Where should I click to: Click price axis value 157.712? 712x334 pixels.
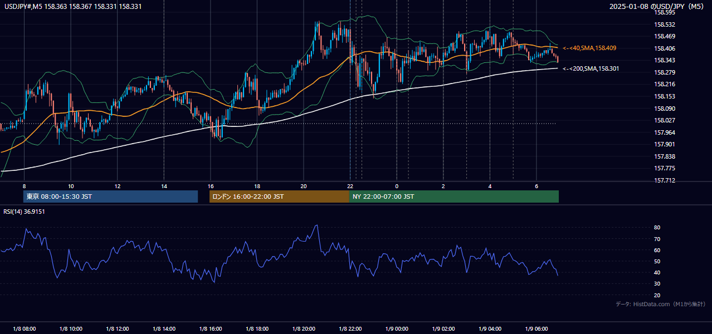(x=665, y=180)
